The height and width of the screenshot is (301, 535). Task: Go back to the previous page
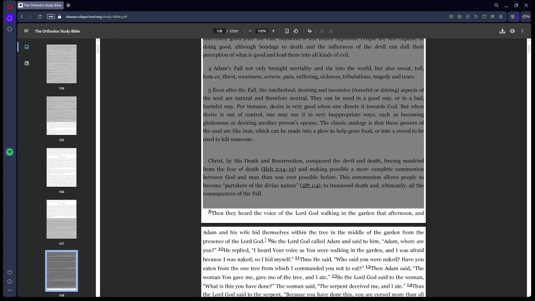tap(22, 17)
